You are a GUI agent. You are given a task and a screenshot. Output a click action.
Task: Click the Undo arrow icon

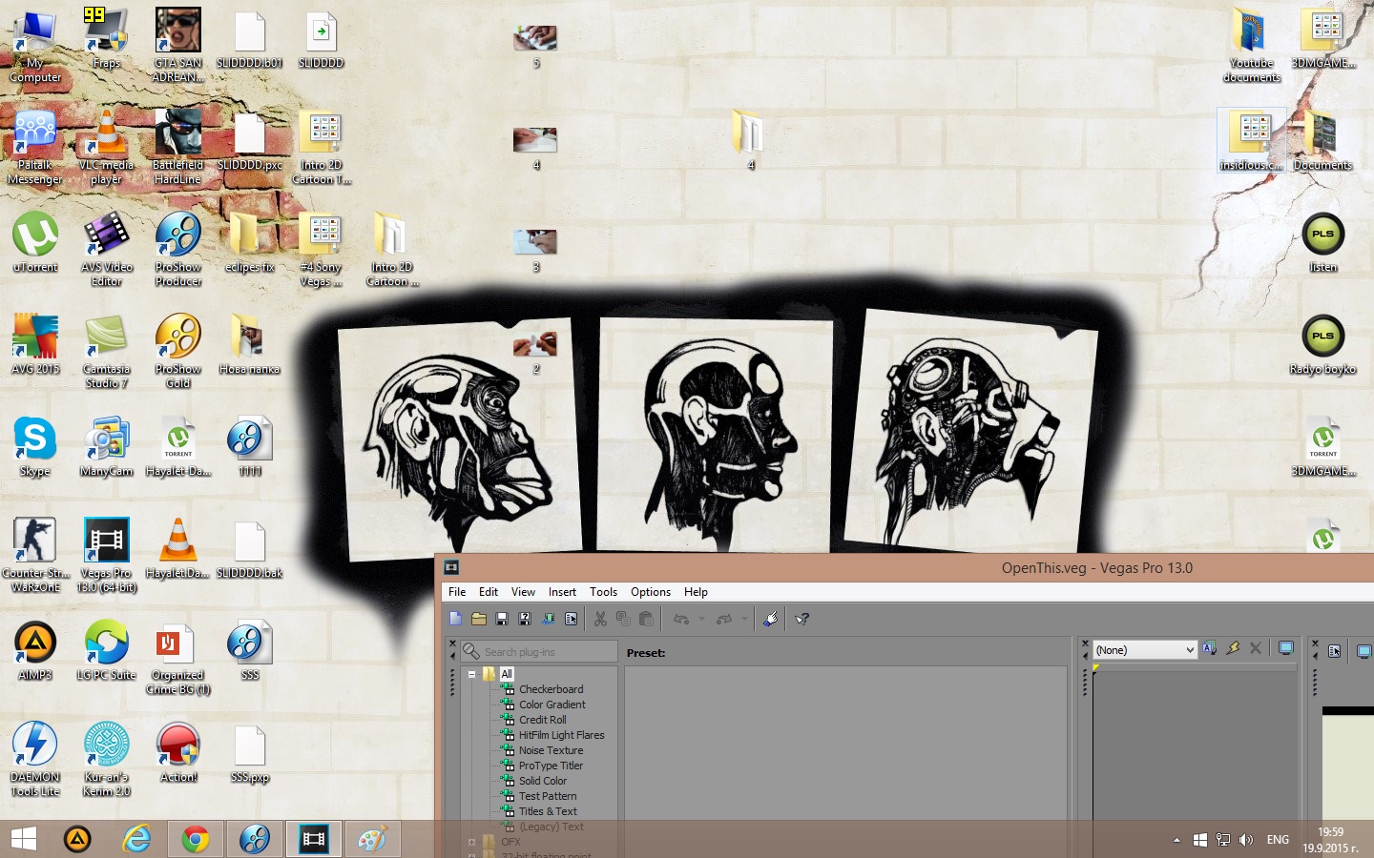(681, 619)
